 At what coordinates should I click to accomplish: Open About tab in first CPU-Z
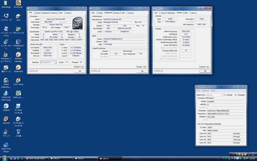68,13
